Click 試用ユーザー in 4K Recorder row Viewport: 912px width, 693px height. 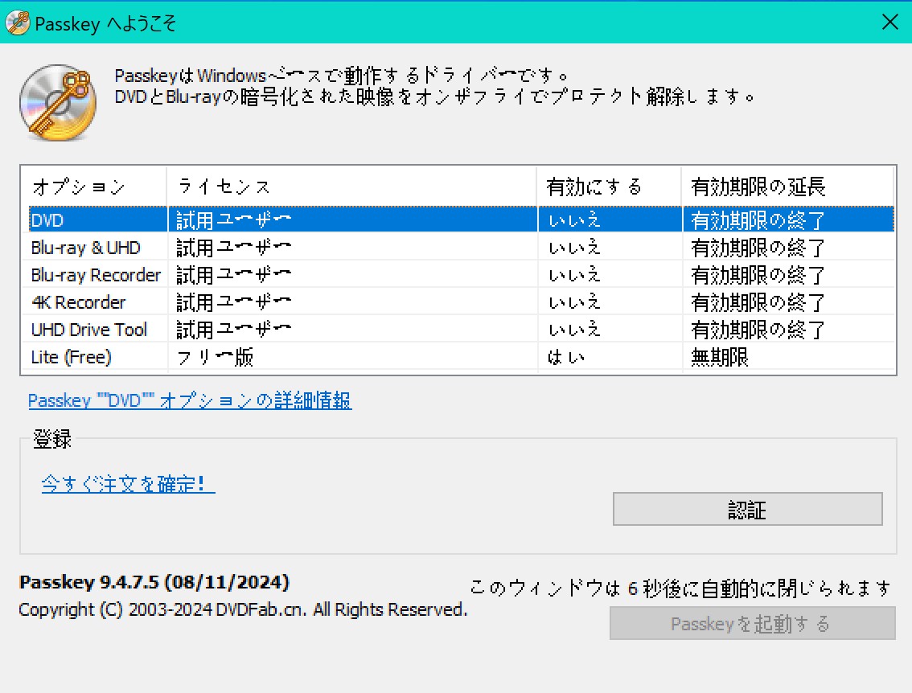[x=234, y=301]
